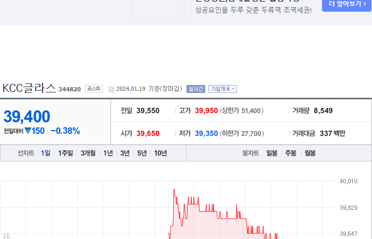Switch to 주봉 candlestick chart
The width and height of the screenshot is (372, 239).
tap(291, 153)
